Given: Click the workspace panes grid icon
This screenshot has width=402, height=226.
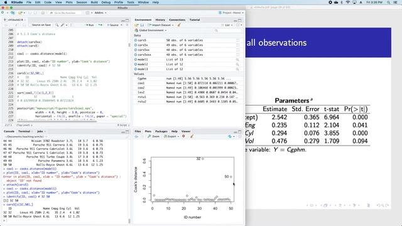Looking at the screenshot, I should [88, 13].
